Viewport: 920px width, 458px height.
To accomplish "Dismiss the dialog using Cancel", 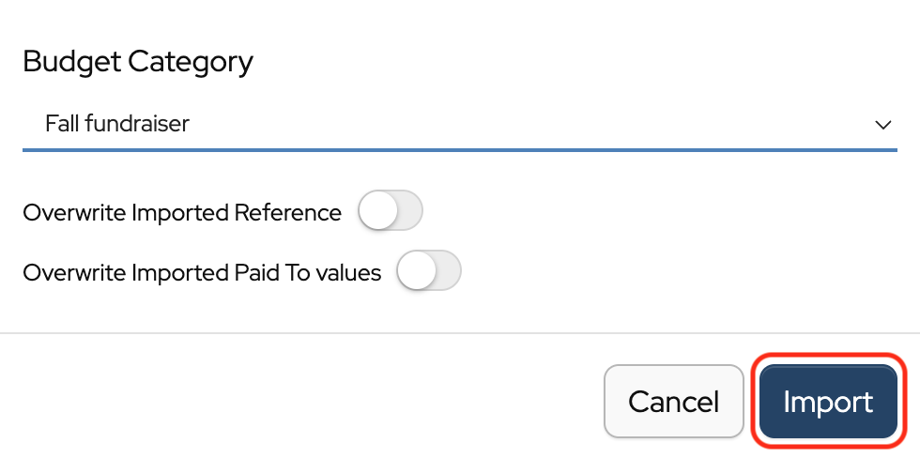I will 673,402.
